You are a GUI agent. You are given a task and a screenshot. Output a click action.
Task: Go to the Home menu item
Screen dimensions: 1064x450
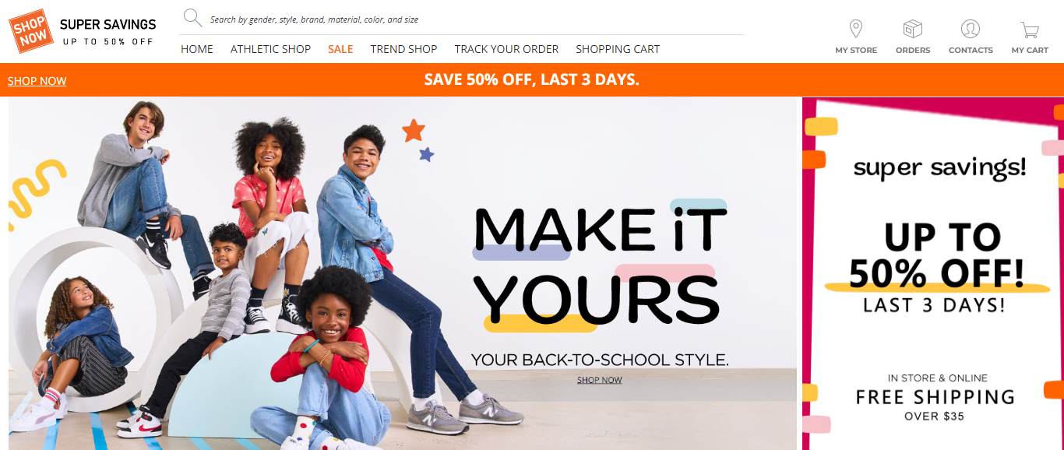coord(197,49)
